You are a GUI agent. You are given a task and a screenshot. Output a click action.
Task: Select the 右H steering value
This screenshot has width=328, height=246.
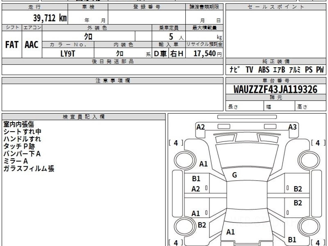[177, 54]
